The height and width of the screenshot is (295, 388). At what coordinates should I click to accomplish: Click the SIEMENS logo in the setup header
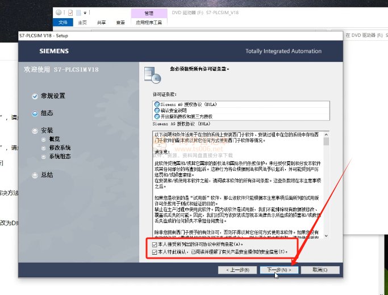54,51
